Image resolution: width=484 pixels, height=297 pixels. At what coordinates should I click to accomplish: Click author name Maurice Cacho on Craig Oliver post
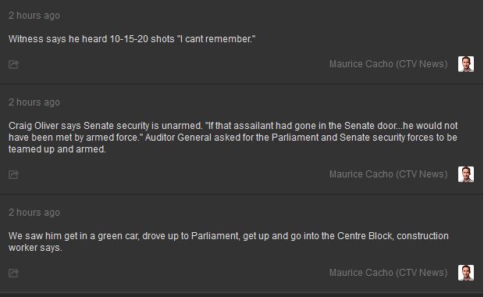click(x=388, y=174)
